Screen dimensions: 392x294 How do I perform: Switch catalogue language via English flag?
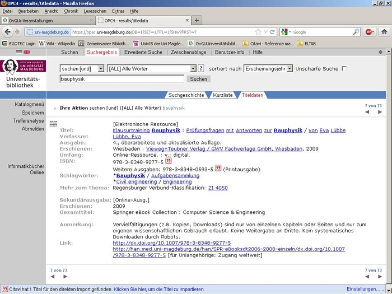(27, 52)
